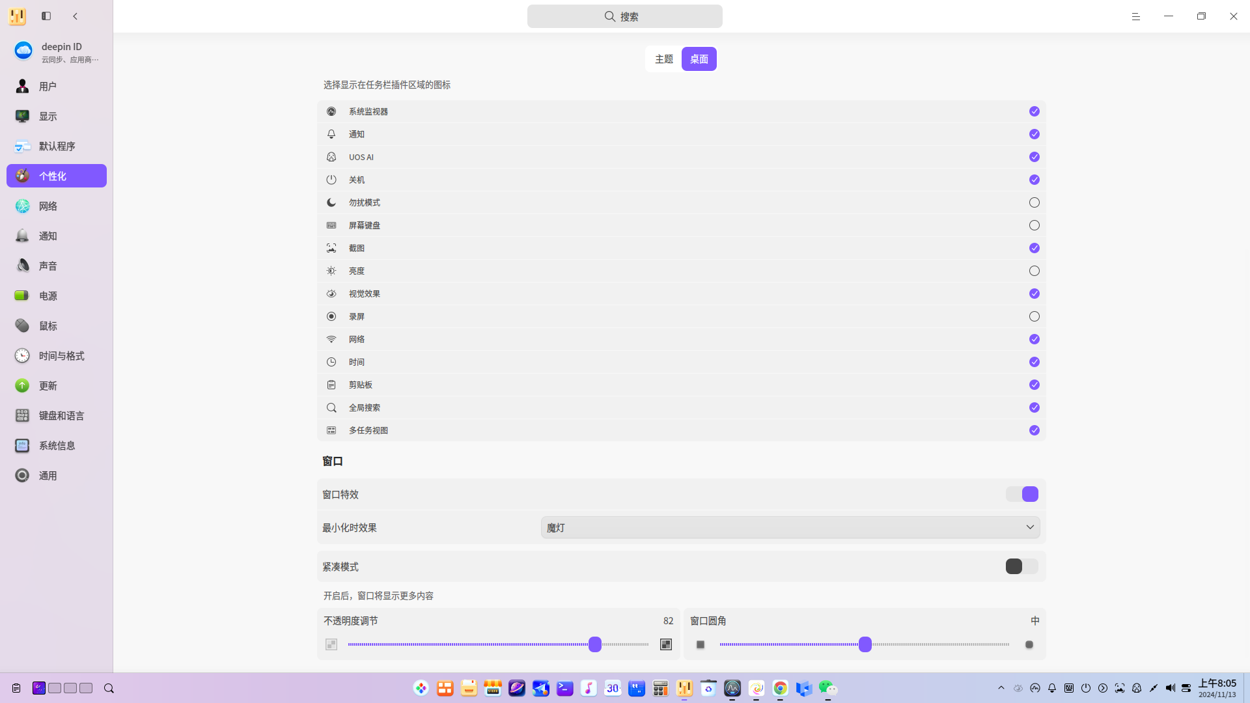Open the 网络 network settings in sidebar
This screenshot has width=1250, height=703.
pyautogui.click(x=57, y=206)
